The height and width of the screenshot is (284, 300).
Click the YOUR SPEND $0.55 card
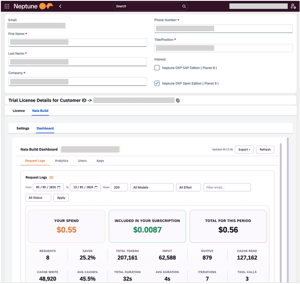(67, 226)
